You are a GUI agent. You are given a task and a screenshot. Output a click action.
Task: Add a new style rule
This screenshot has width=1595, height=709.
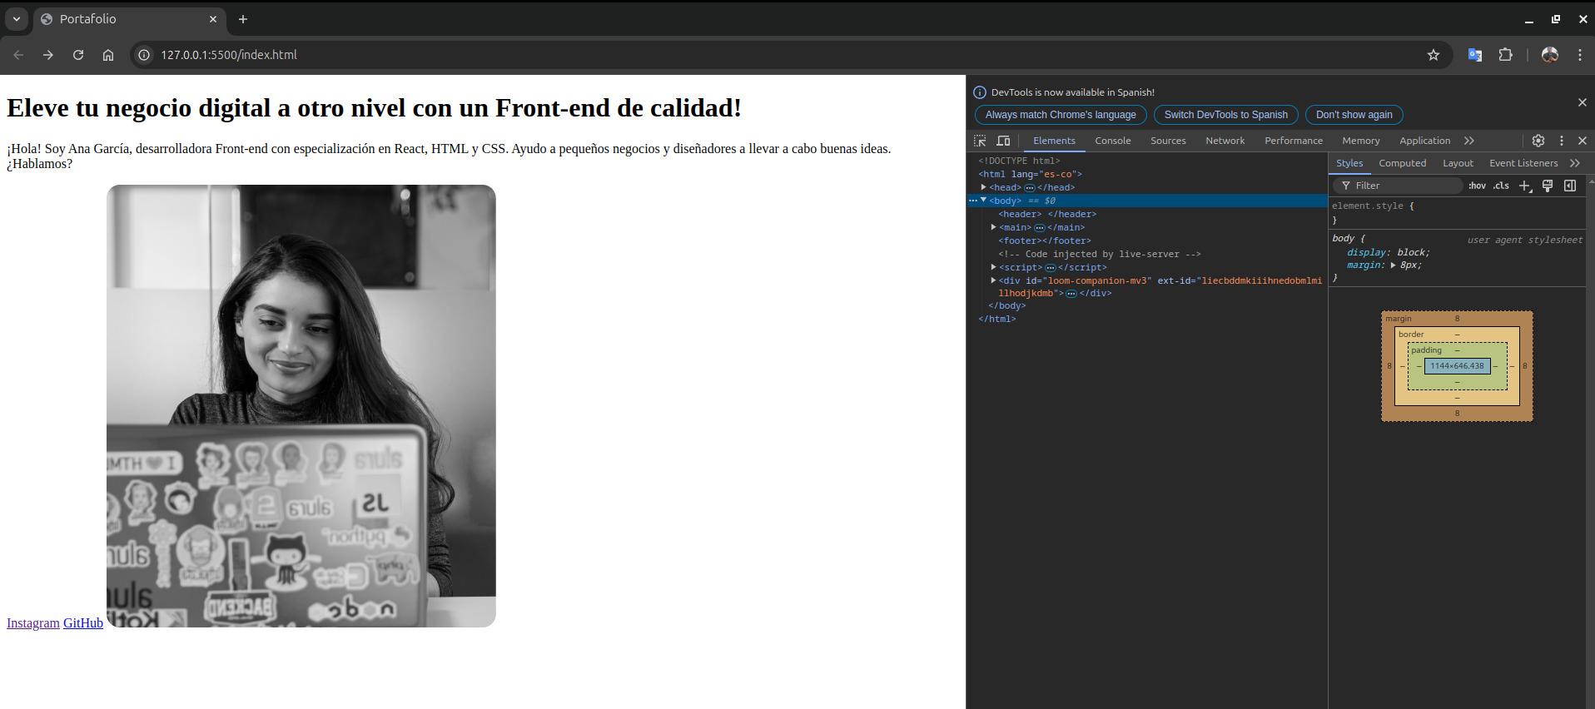(x=1525, y=186)
